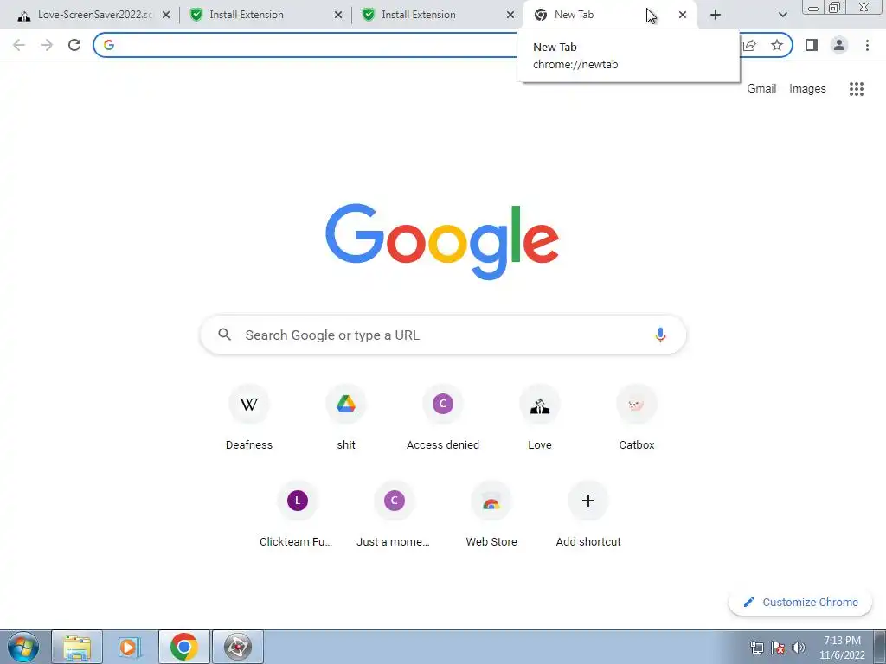Add a new shortcut tile
This screenshot has height=664, width=886.
(588, 514)
